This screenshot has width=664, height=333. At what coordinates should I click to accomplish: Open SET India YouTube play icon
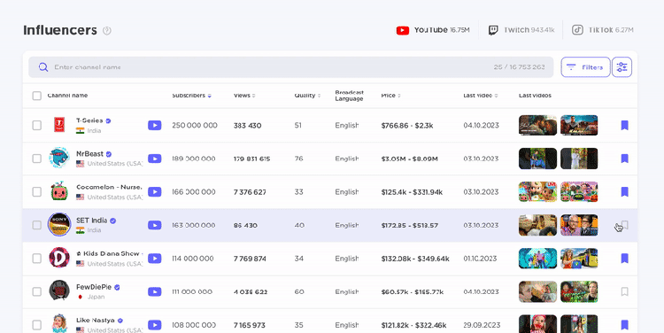coord(155,225)
